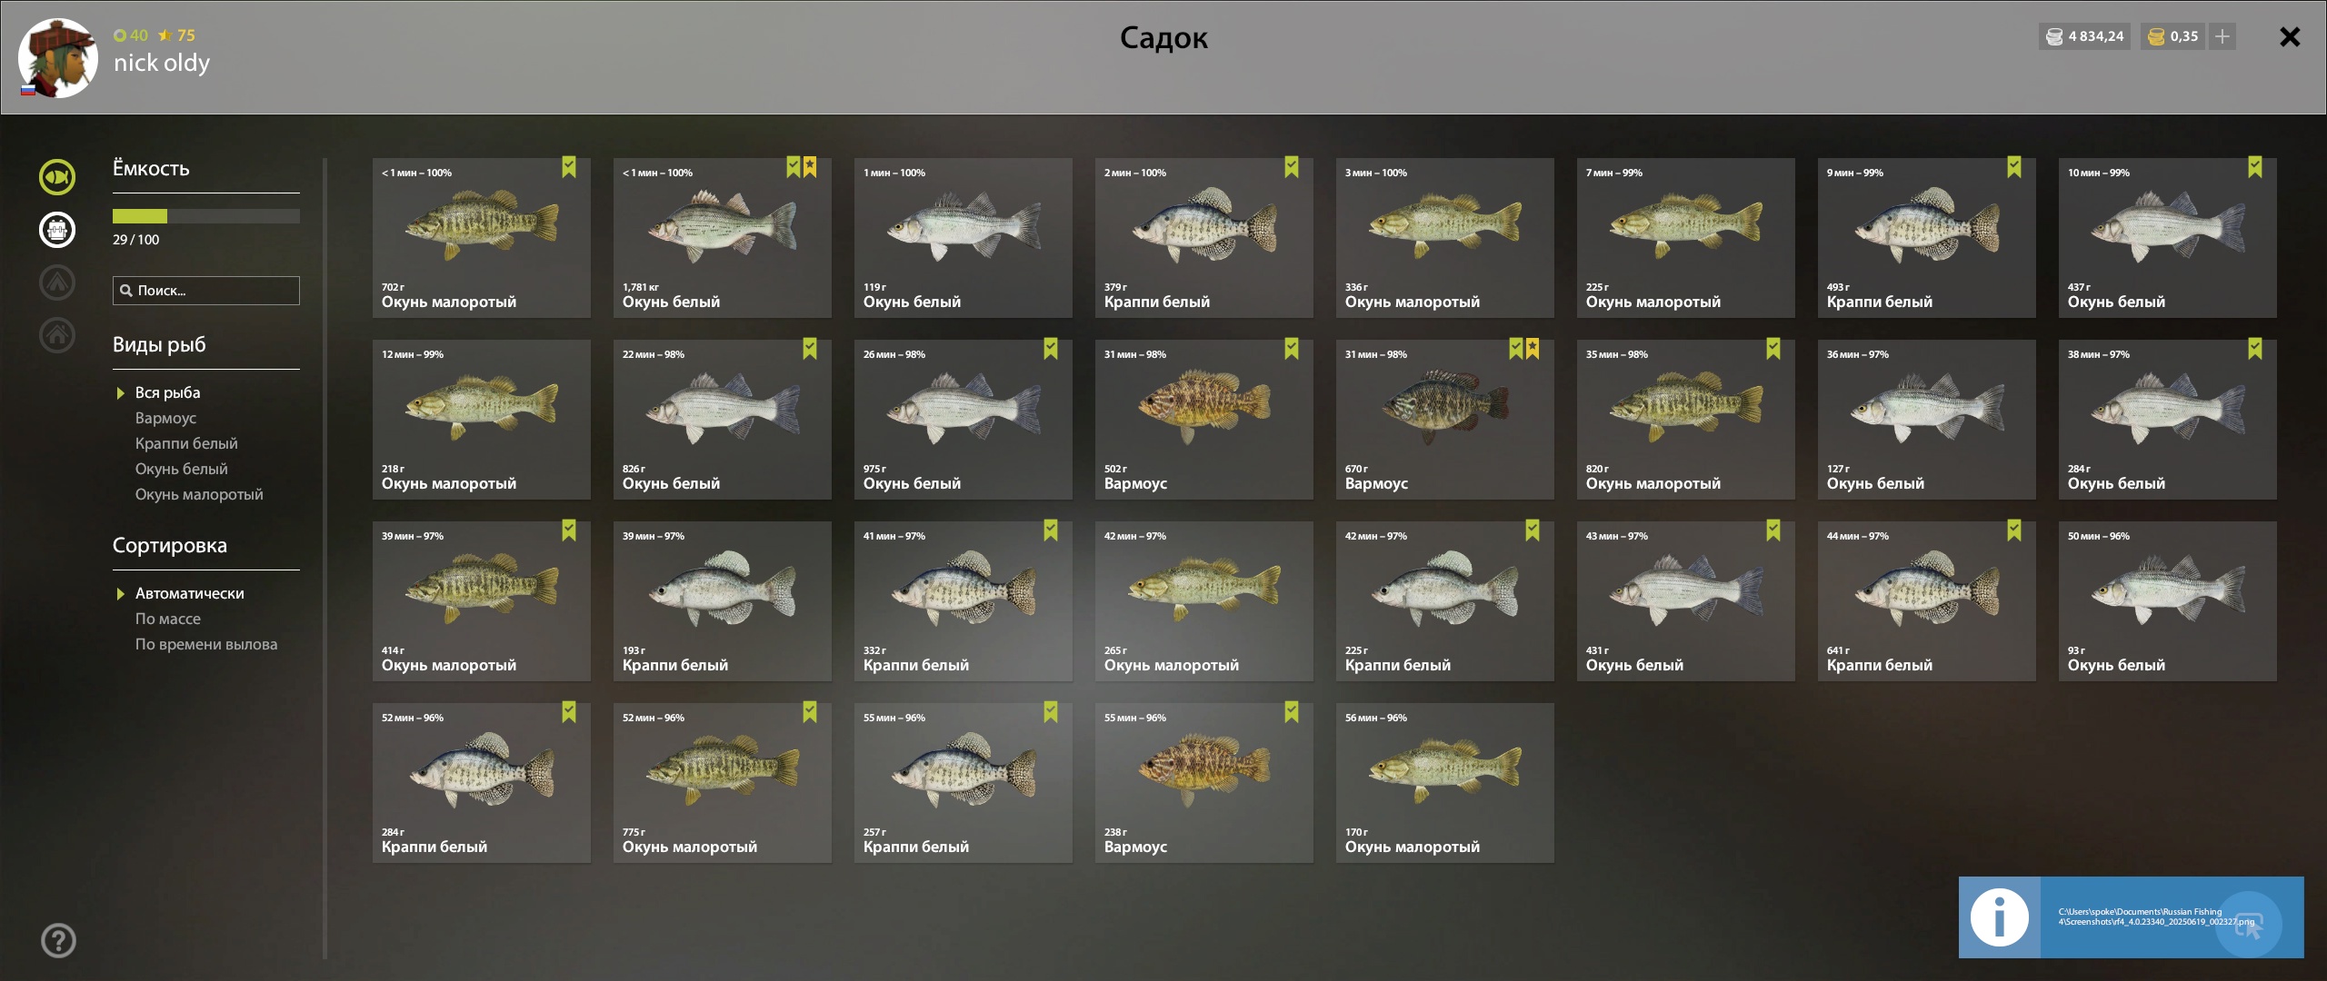Screen dimensions: 2327x981
Task: Click the gold coins balance 0,35
Action: coord(2172,36)
